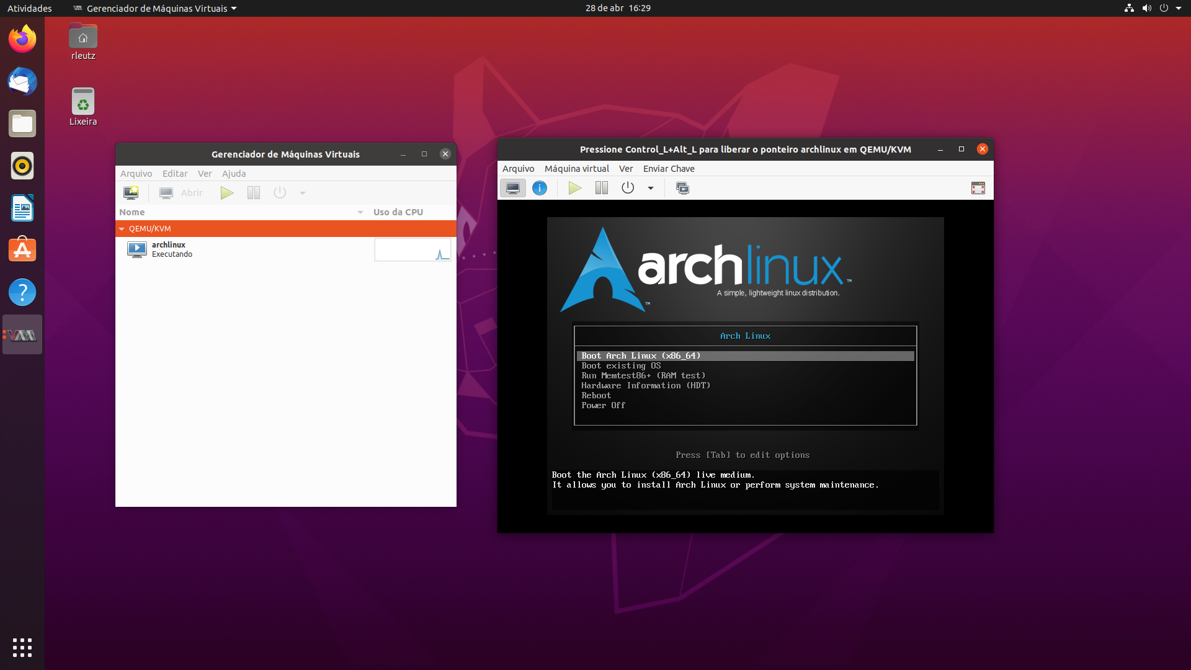The height and width of the screenshot is (670, 1191).
Task: Pause VM with viewer pause button
Action: pos(601,188)
